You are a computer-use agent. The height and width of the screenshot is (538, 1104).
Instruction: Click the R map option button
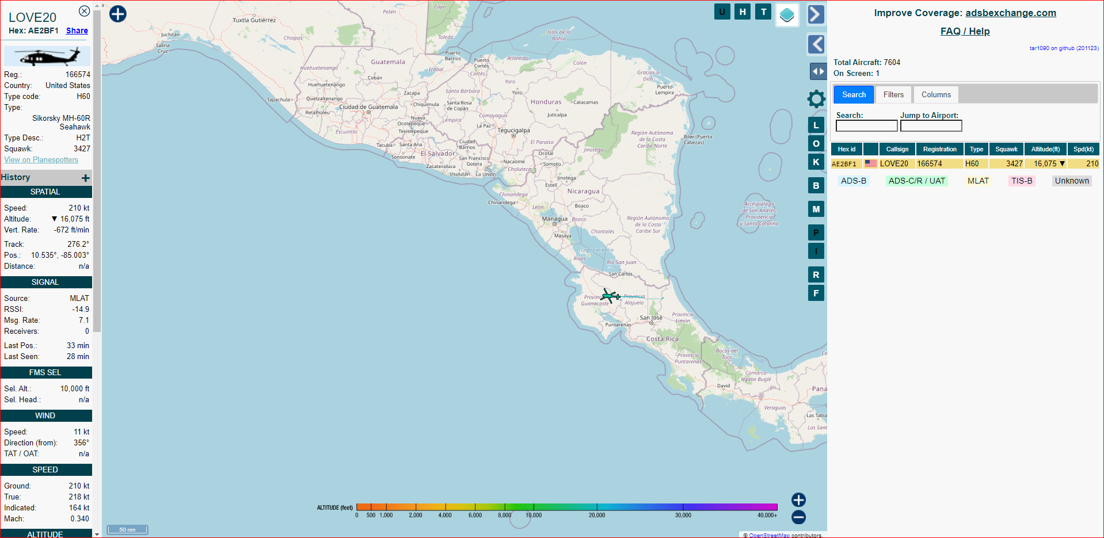click(x=816, y=275)
